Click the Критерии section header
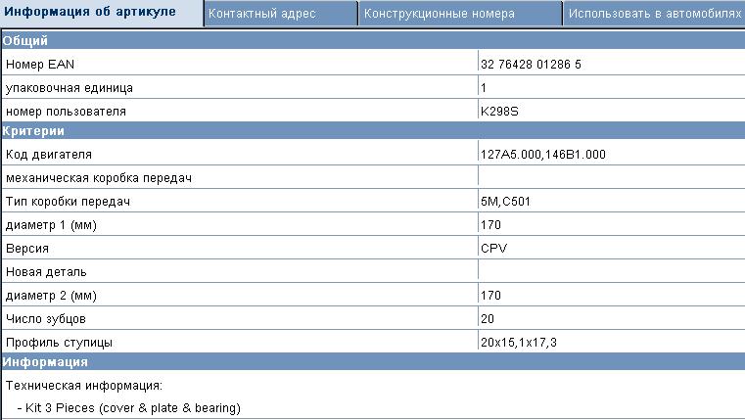This screenshot has width=745, height=420. [x=34, y=130]
